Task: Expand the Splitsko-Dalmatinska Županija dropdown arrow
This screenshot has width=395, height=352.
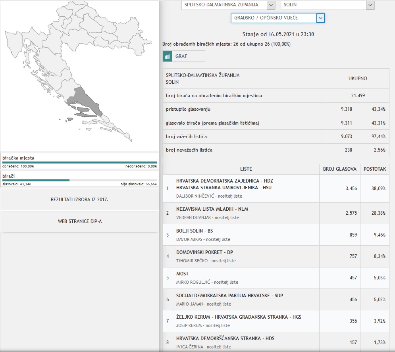Action: tap(271, 5)
